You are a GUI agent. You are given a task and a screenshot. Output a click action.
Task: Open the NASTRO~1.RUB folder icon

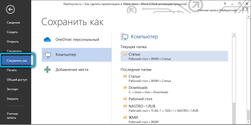(125, 106)
